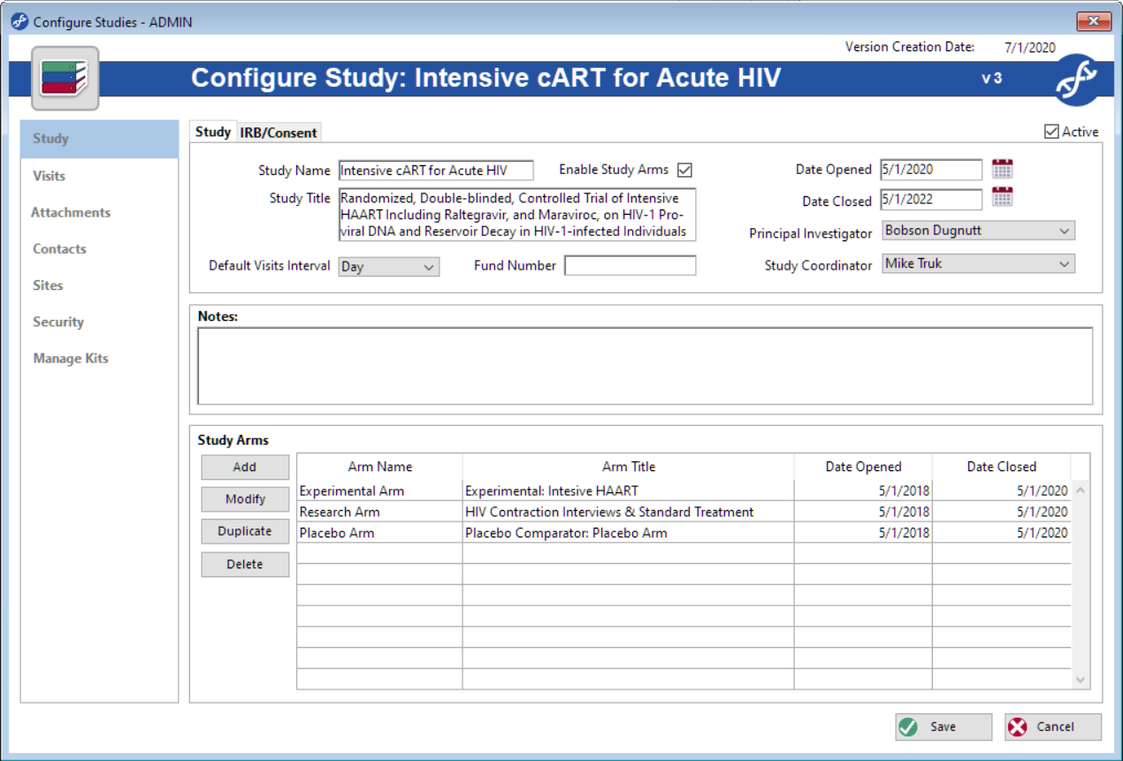Image resolution: width=1123 pixels, height=761 pixels.
Task: Click the studies stack icon in header
Action: [65, 79]
